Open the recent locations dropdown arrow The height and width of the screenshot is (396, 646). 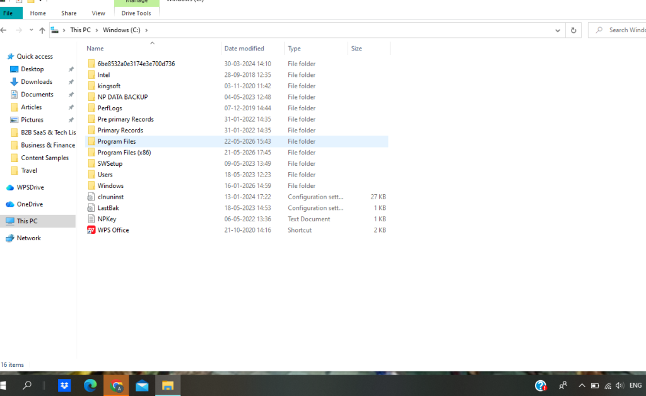tap(32, 30)
